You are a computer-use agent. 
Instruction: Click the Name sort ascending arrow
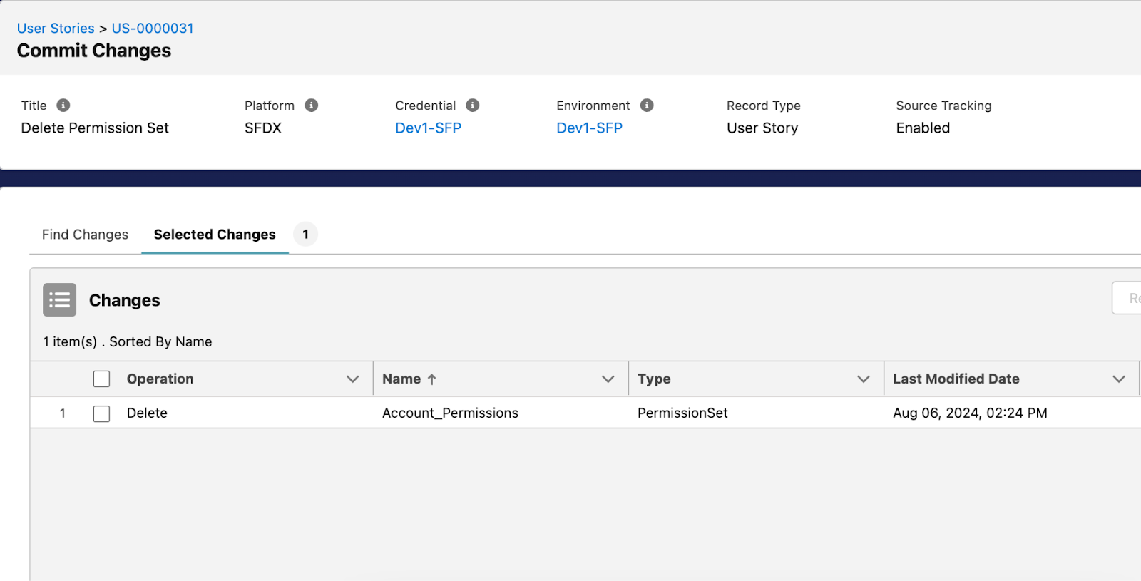[x=431, y=379]
